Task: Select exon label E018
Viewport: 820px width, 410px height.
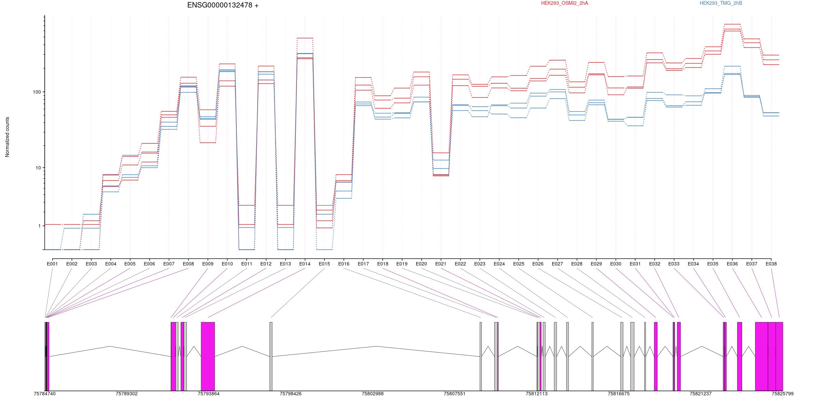Action: point(383,264)
